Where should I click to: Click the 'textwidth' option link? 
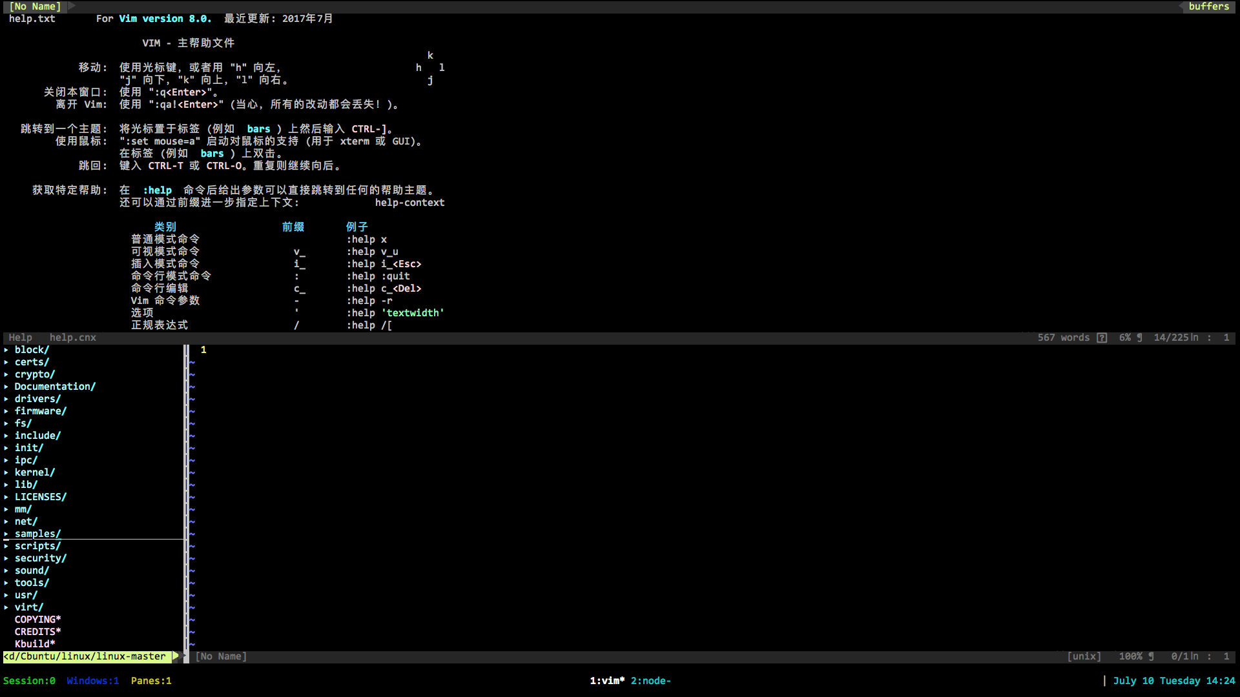pyautogui.click(x=415, y=313)
